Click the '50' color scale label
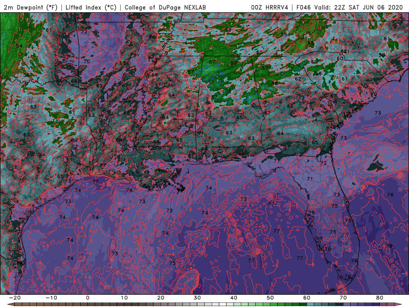409x307 pixels. [270, 298]
